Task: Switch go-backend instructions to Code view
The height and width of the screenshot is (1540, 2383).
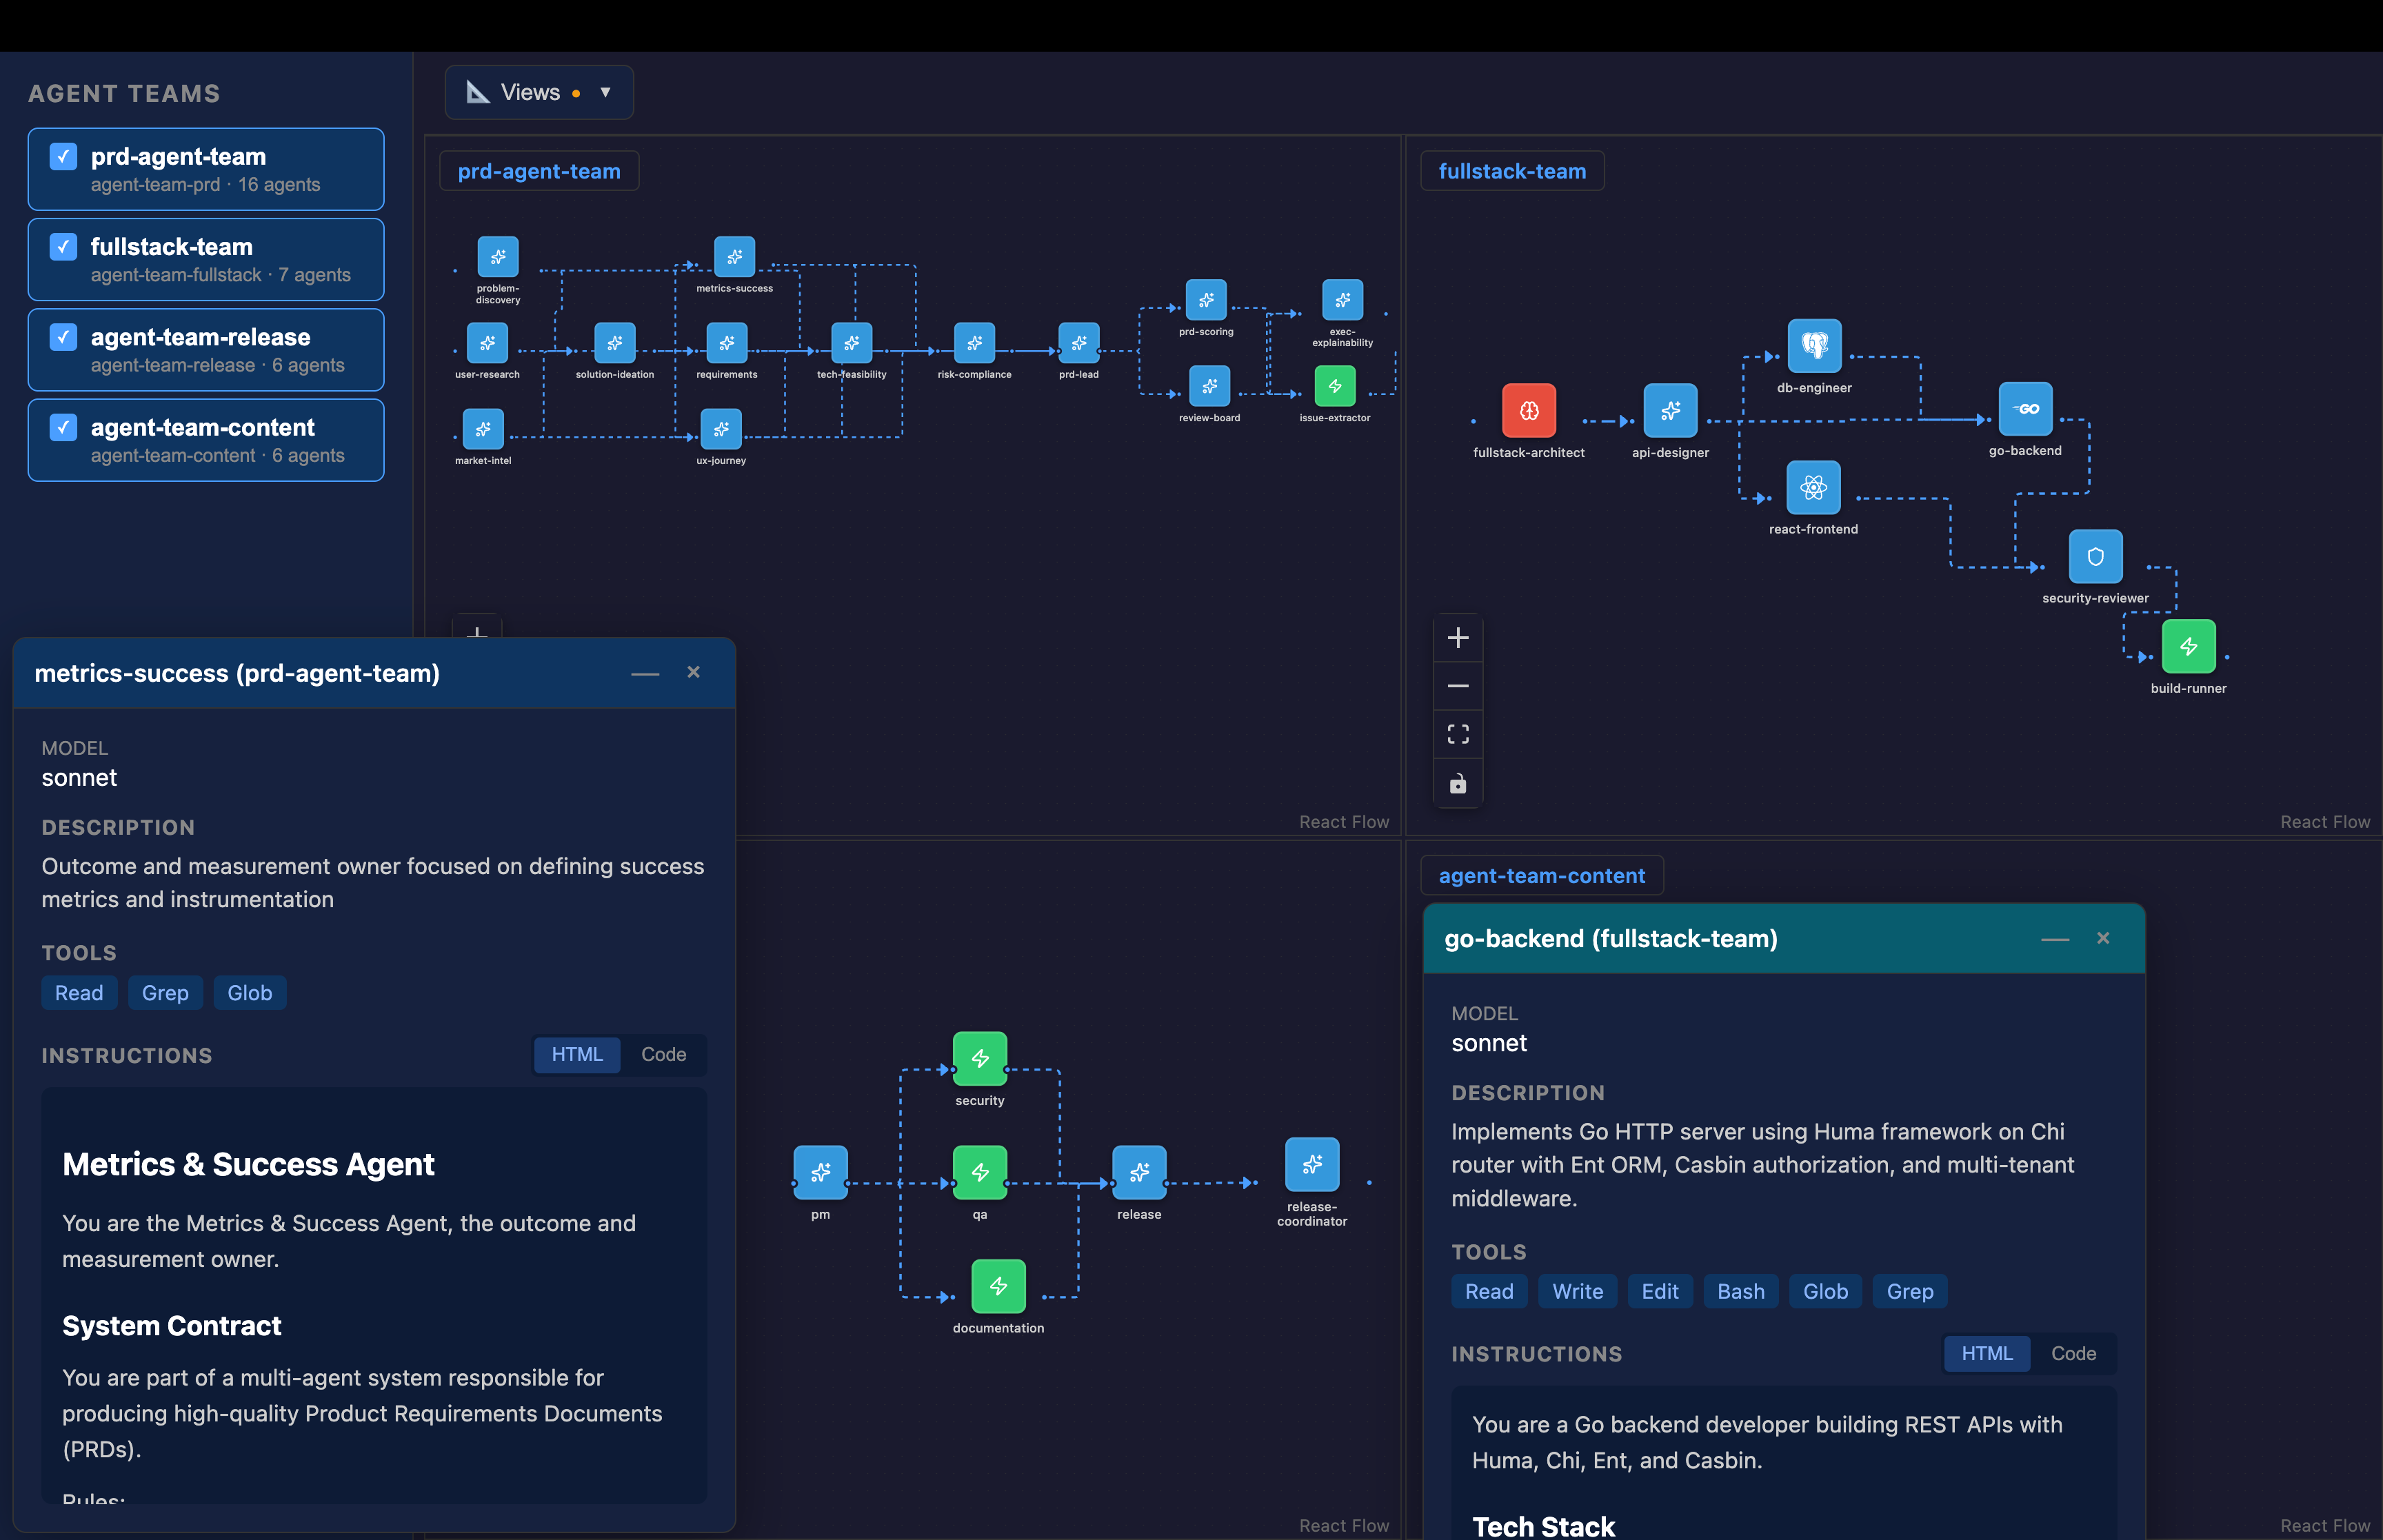Action: pyautogui.click(x=2072, y=1353)
